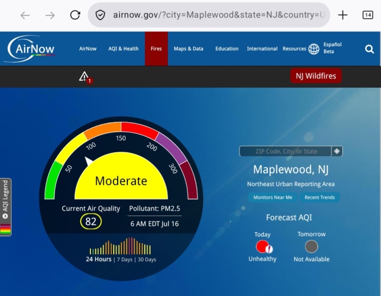Image resolution: width=381 pixels, height=296 pixels.
Task: Click the ZIP Code, City, or State field
Action: [x=285, y=151]
